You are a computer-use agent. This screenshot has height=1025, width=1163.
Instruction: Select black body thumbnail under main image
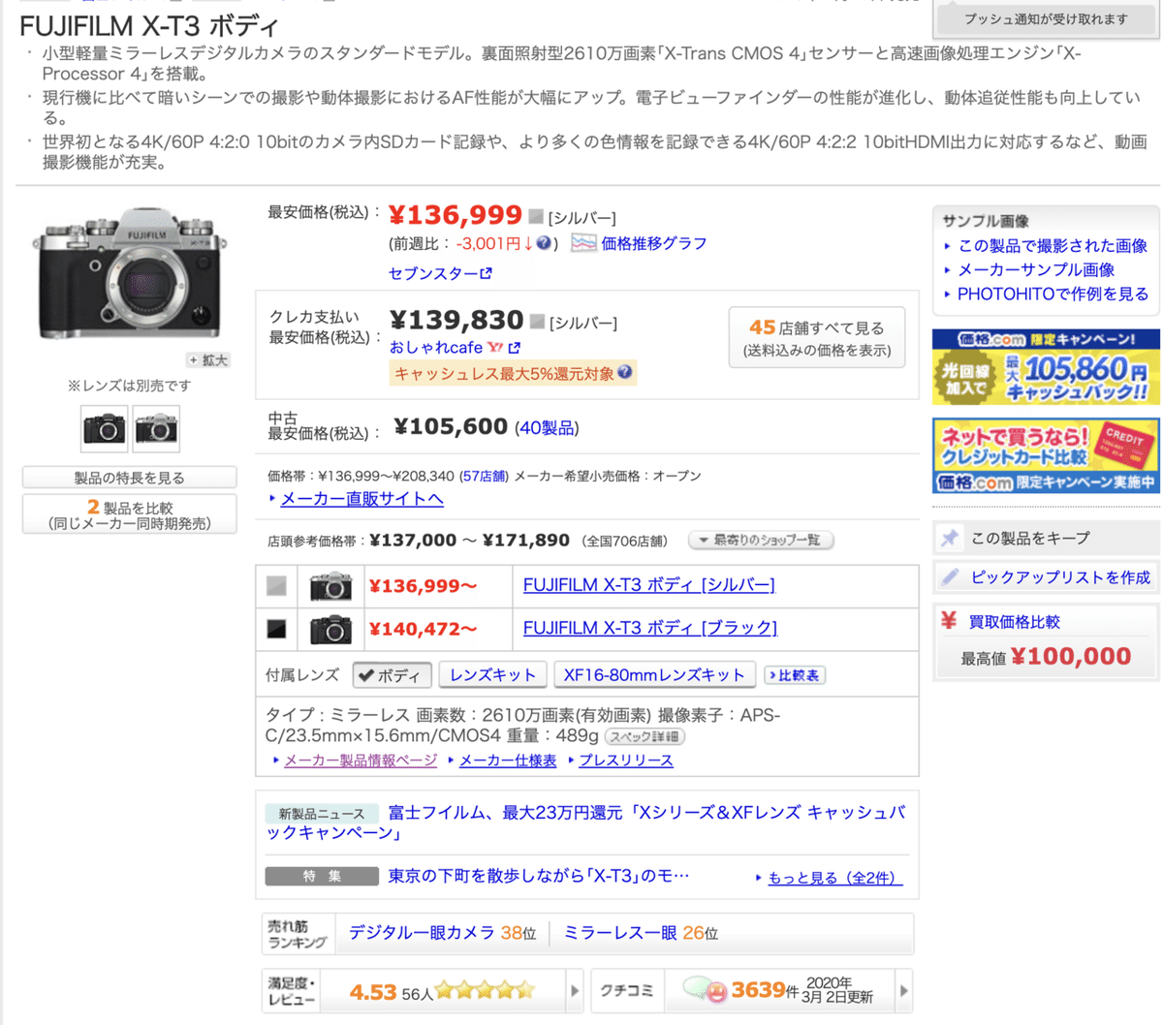tap(104, 428)
